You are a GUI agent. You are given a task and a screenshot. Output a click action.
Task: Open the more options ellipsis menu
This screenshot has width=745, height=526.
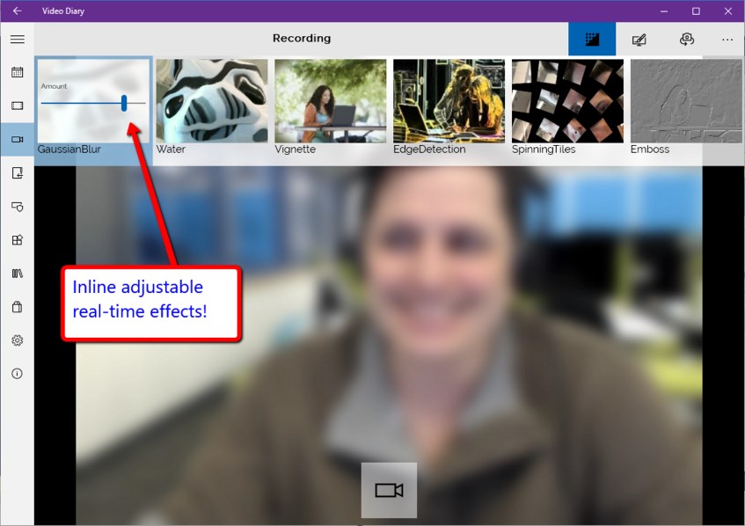click(x=727, y=40)
